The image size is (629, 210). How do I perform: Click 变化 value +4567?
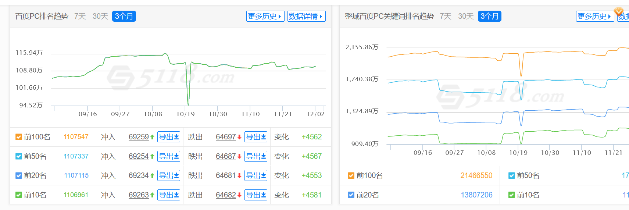pos(312,156)
